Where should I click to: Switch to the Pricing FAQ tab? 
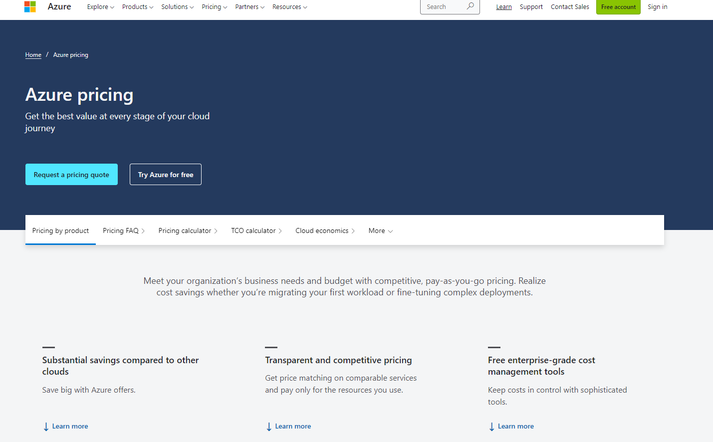coord(123,230)
